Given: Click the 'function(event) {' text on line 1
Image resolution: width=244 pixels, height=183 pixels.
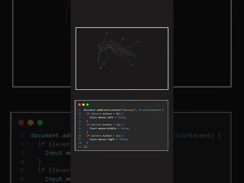Looking at the screenshot, I should (151, 110).
